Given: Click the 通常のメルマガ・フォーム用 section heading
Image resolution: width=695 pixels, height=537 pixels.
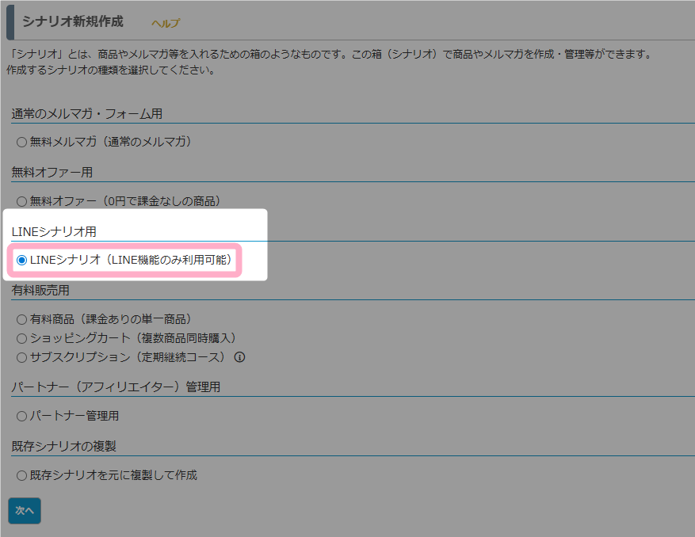Looking at the screenshot, I should point(87,114).
